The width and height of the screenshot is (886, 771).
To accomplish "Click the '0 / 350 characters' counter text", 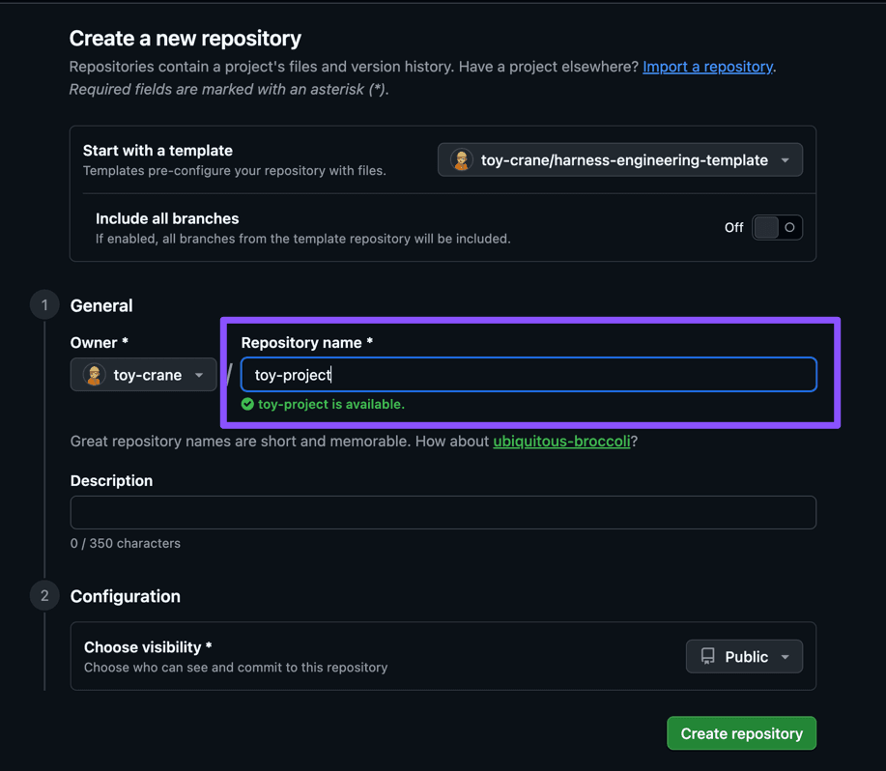I will (126, 543).
